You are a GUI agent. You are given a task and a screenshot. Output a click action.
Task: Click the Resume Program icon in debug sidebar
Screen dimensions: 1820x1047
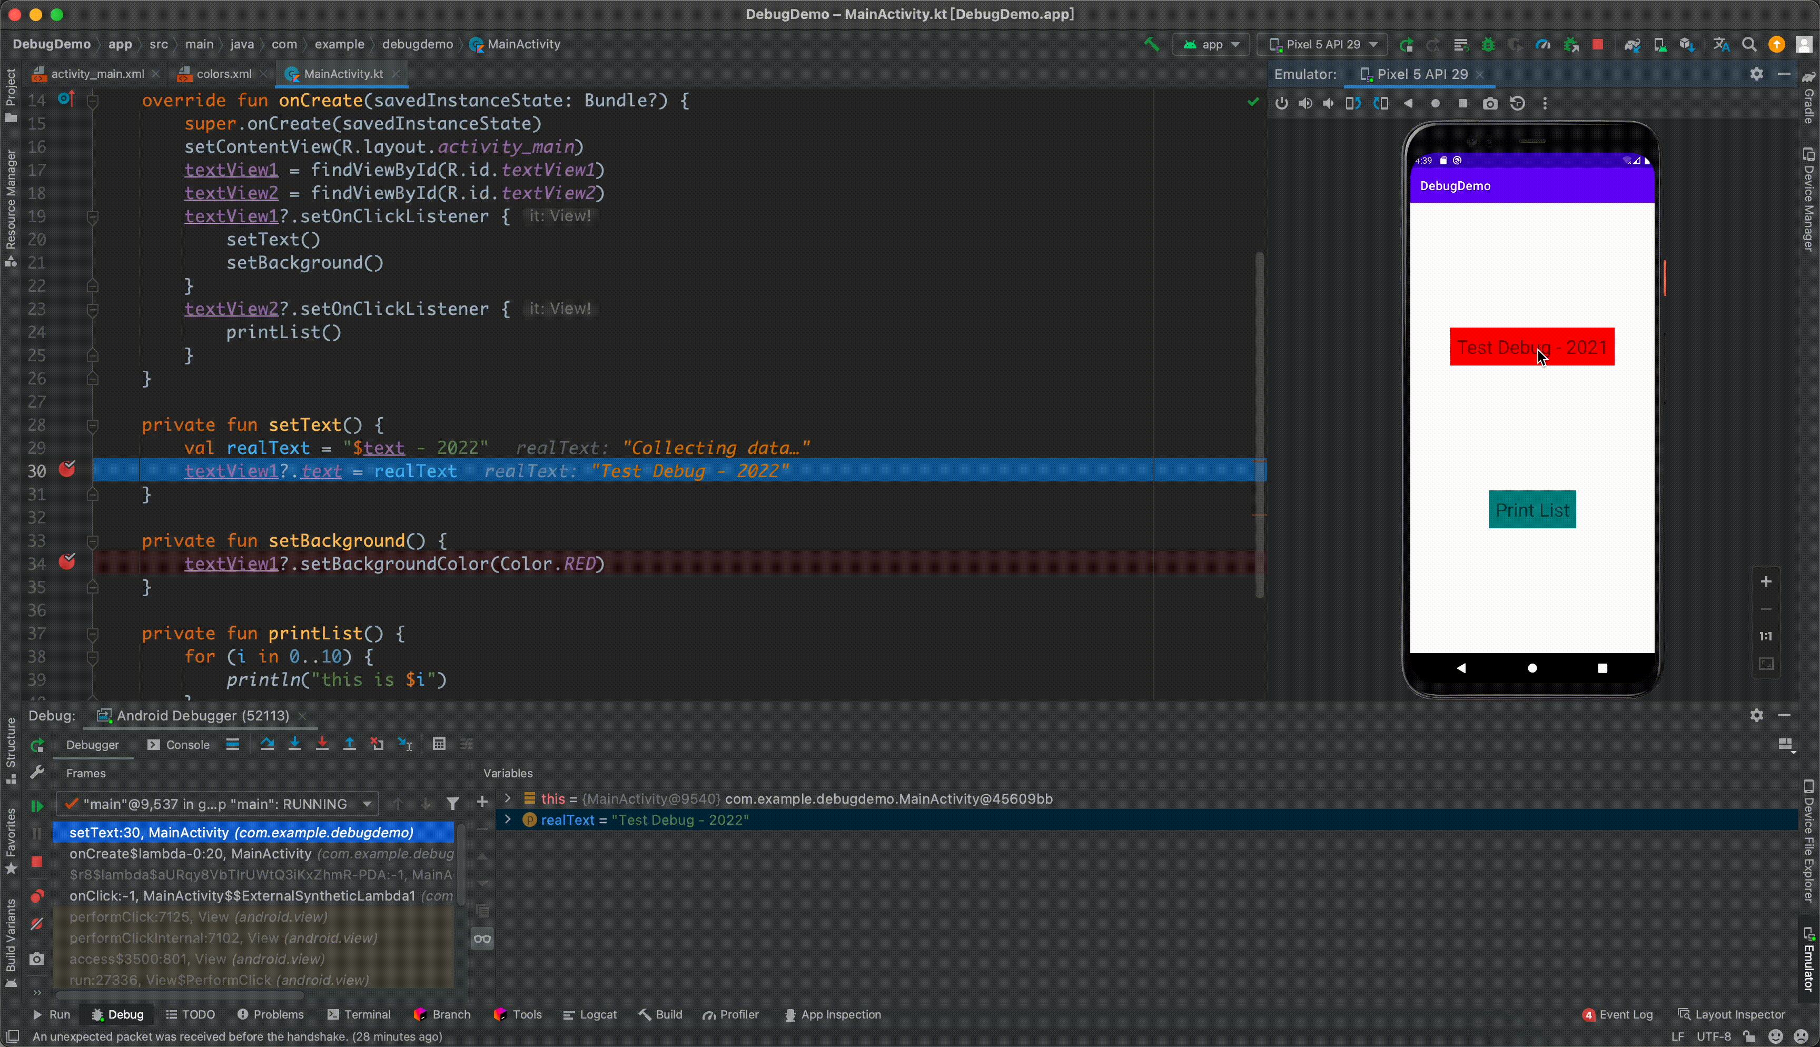pyautogui.click(x=37, y=806)
